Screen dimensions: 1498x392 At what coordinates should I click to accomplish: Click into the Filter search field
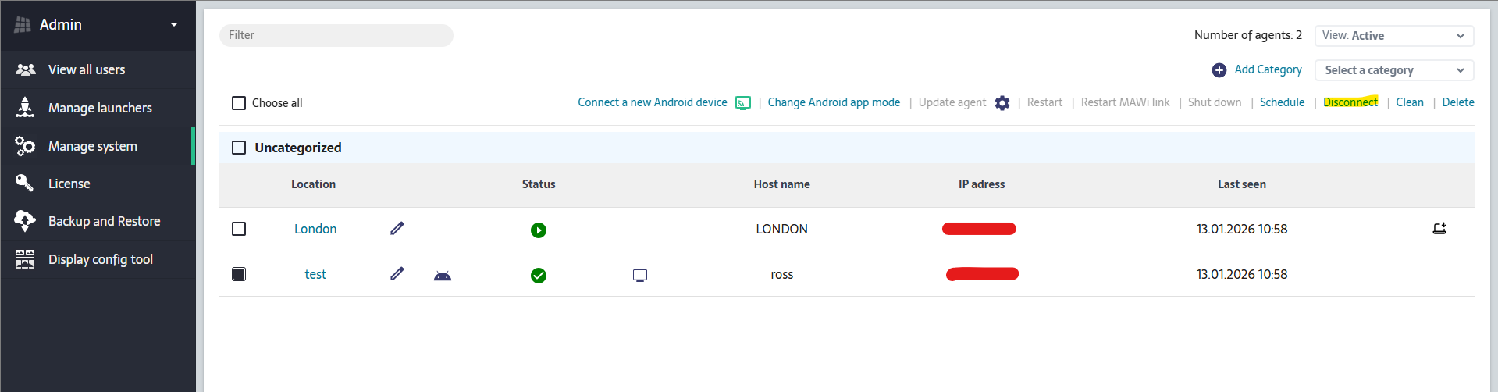(x=336, y=35)
